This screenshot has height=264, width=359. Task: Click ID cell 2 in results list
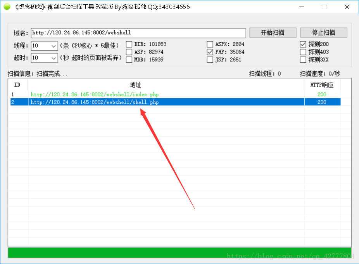coord(13,102)
